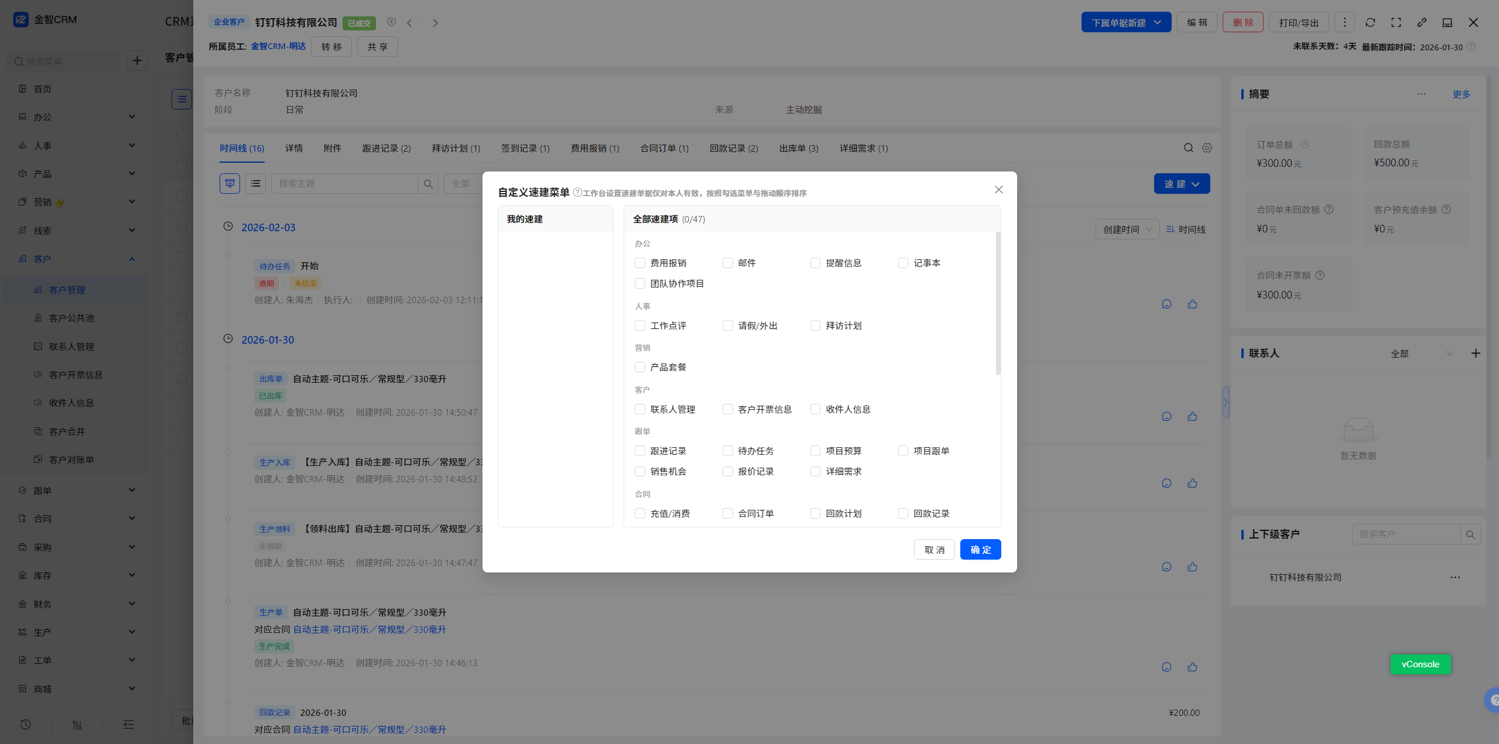Click the timeline settings gear icon

1207,148
